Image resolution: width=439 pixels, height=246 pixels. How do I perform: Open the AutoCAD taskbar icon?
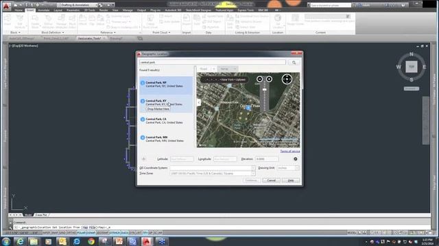(x=147, y=241)
